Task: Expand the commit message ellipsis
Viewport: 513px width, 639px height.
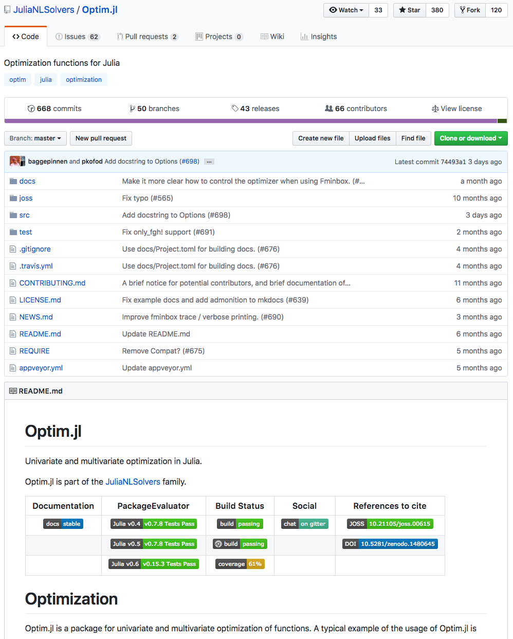Action: tap(209, 162)
